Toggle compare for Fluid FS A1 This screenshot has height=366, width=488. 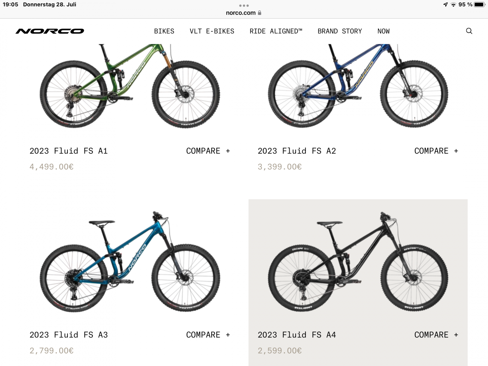click(208, 151)
